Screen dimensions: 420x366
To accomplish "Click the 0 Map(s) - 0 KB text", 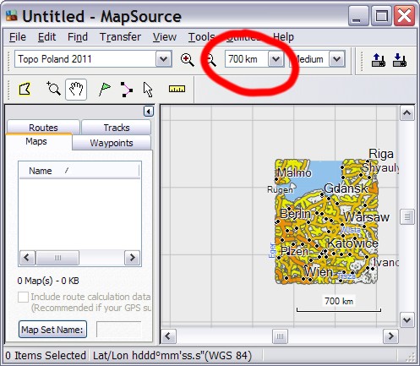I will [x=48, y=281].
